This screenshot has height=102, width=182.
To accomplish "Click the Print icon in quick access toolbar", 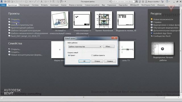I will [x=26, y=1].
